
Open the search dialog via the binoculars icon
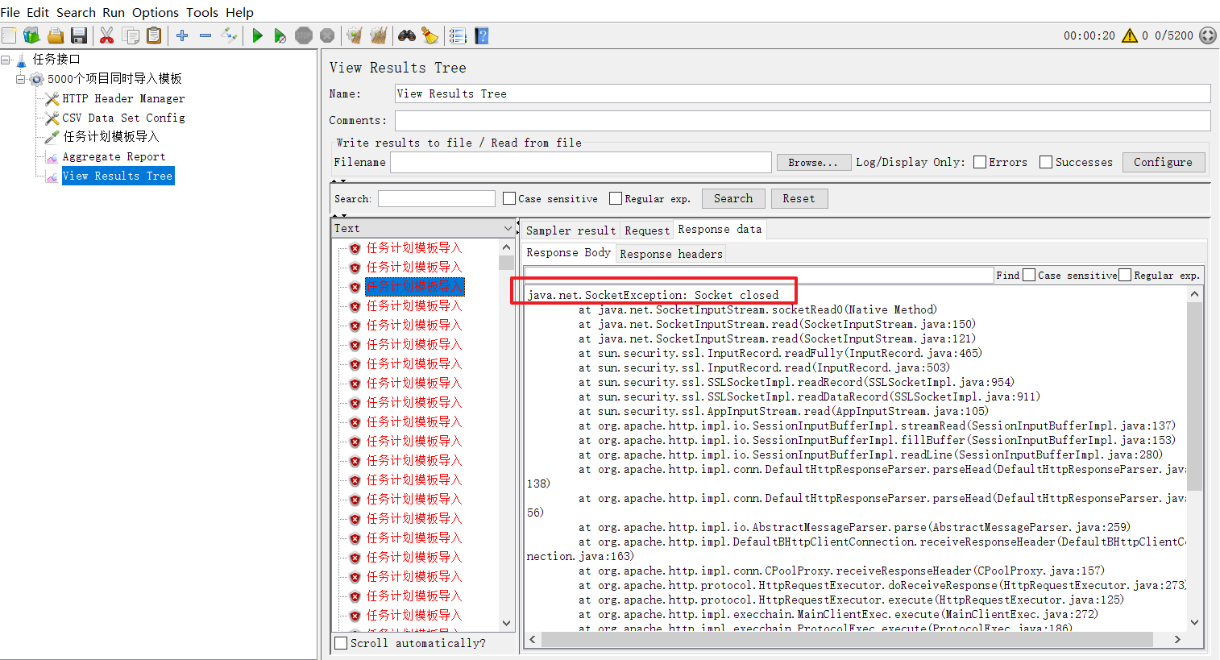pos(405,35)
